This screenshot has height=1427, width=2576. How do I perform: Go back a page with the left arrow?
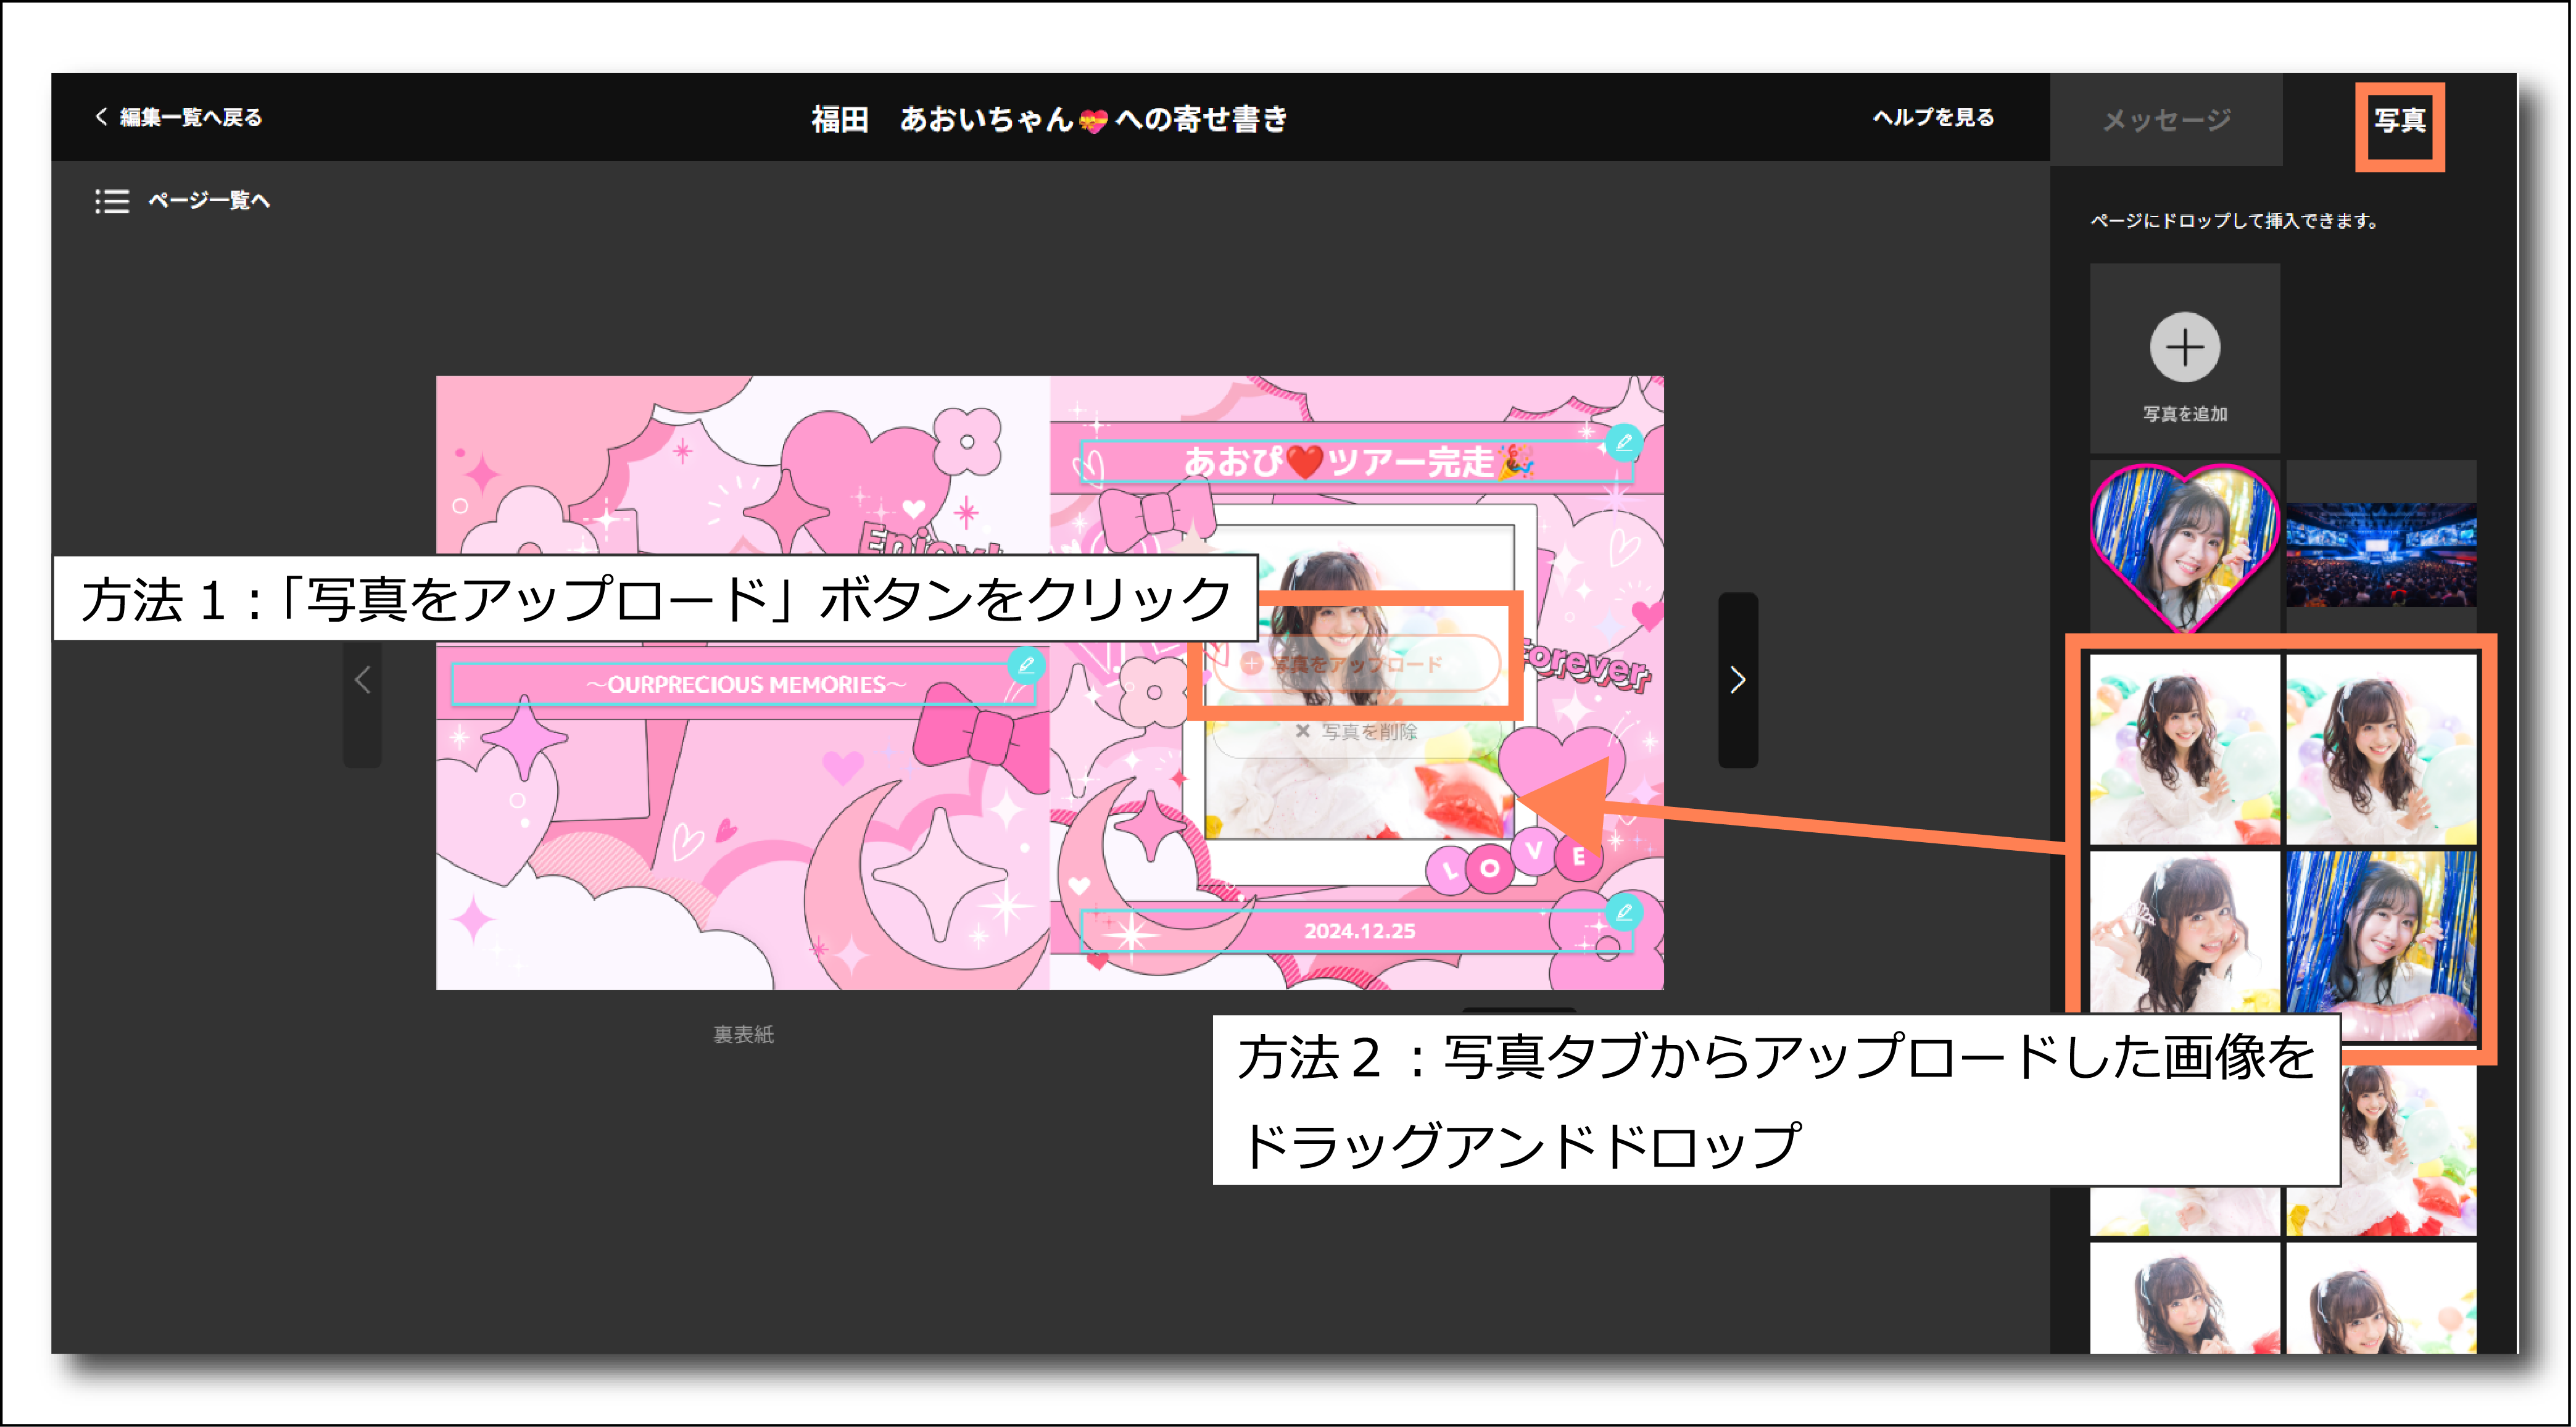point(362,681)
